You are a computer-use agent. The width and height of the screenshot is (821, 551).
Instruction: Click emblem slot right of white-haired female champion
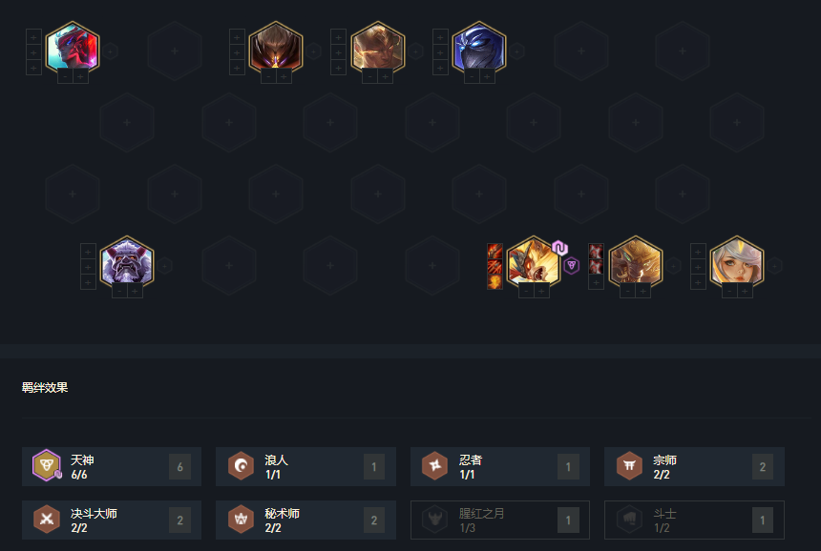[x=775, y=266]
